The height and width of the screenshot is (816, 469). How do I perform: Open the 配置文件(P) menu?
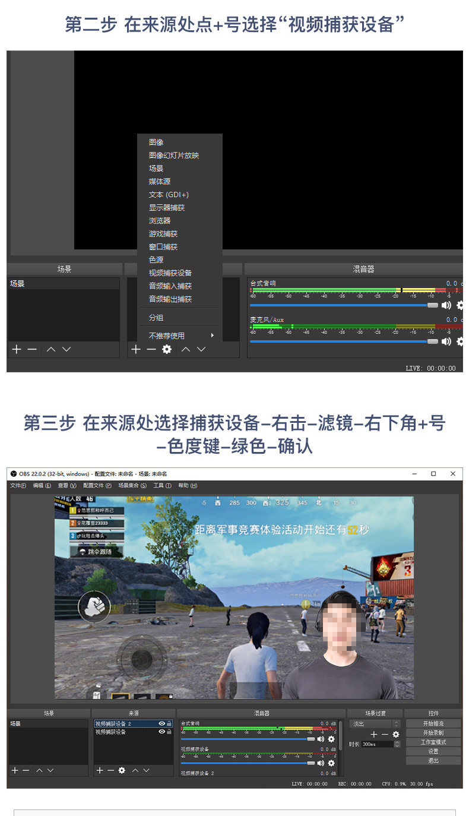point(97,486)
